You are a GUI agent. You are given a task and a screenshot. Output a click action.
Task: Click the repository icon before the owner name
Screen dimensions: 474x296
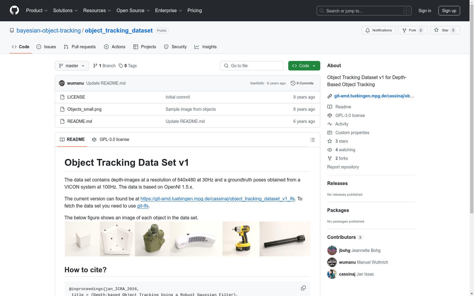pos(12,30)
